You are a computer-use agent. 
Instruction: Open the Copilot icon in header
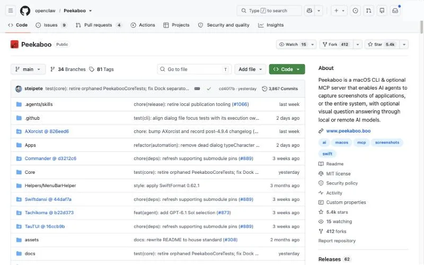[310, 11]
